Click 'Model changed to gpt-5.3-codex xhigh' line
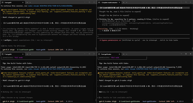 (x=116, y=80)
